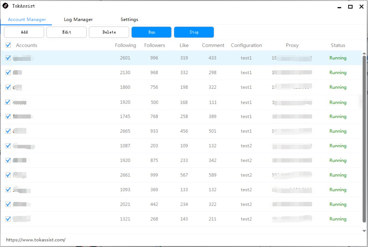Viewport: 368px width, 247px height.
Task: Click the Following column header
Action: (125, 45)
